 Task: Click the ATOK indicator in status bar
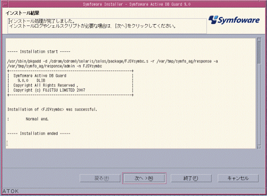(x=10, y=191)
